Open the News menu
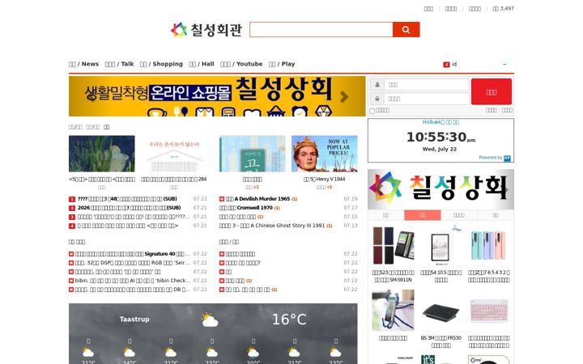 pyautogui.click(x=83, y=64)
